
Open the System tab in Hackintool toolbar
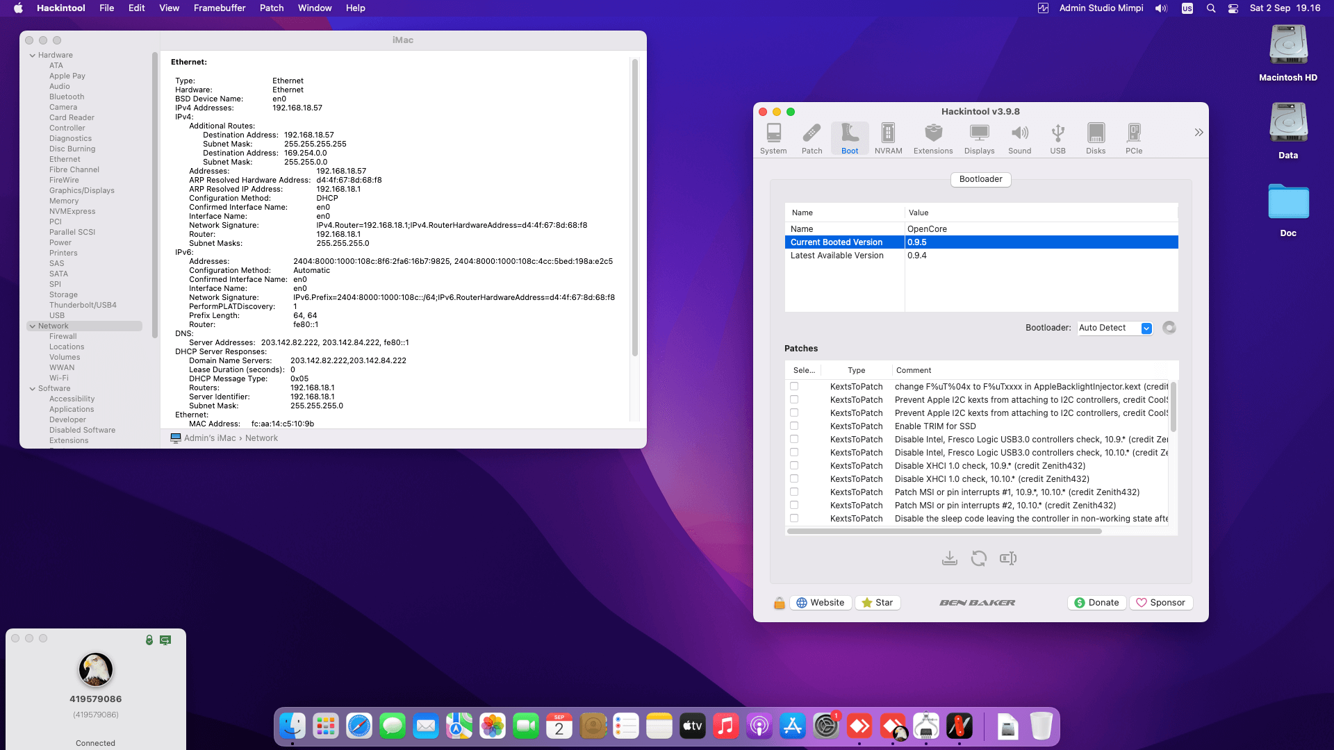point(773,138)
